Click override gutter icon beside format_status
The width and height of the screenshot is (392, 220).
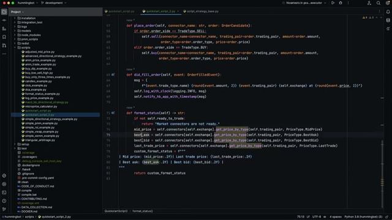coord(113,113)
